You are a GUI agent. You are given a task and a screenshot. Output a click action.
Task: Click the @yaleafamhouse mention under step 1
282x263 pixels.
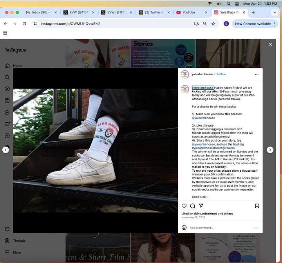203,118
